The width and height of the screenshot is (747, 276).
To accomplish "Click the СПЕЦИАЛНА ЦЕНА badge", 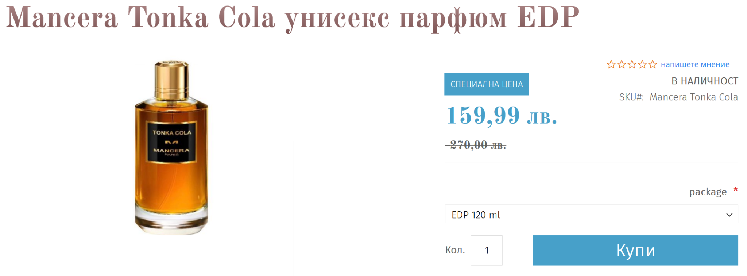I will (486, 84).
